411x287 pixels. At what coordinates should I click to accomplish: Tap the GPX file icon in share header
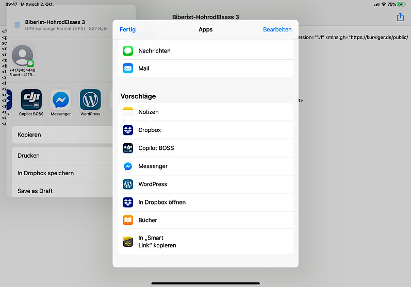(18, 25)
